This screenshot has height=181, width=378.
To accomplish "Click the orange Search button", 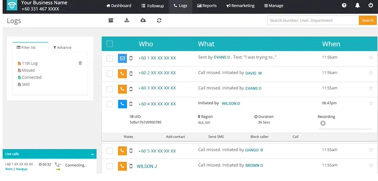I will tap(367, 21).
